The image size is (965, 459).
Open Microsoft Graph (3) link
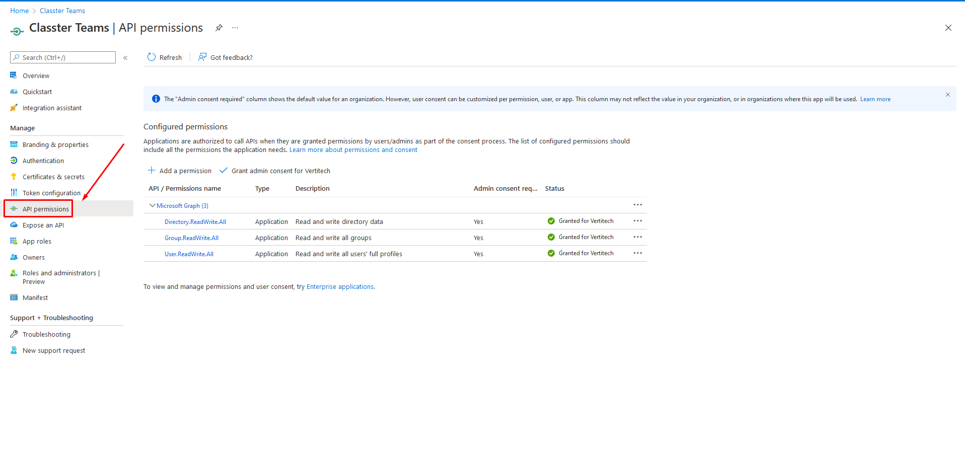[182, 206]
